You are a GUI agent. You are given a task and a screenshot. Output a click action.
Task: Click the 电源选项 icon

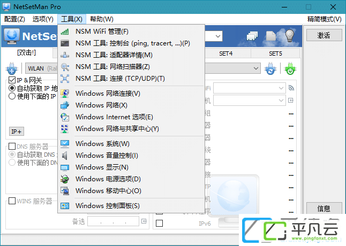65,179
